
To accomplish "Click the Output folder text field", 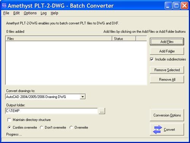I will (x=51, y=111).
